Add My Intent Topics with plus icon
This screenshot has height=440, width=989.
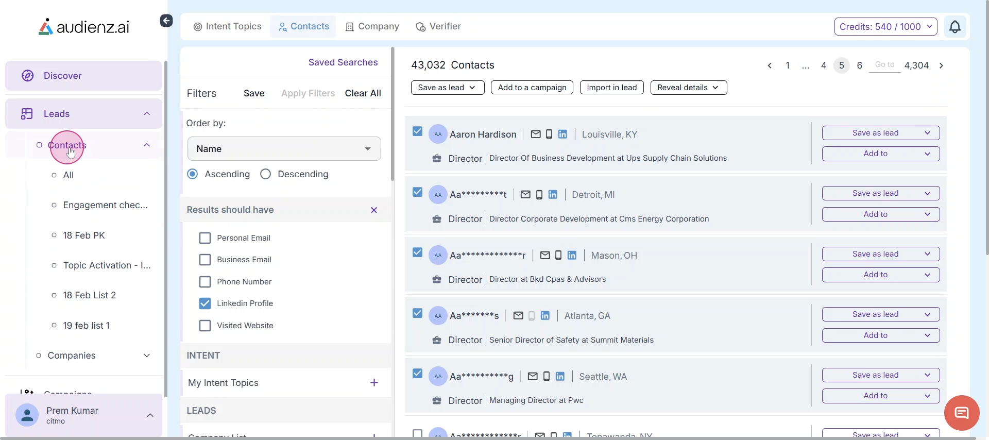[x=374, y=383]
